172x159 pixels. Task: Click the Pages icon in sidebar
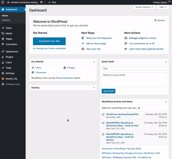[x=3, y=39]
